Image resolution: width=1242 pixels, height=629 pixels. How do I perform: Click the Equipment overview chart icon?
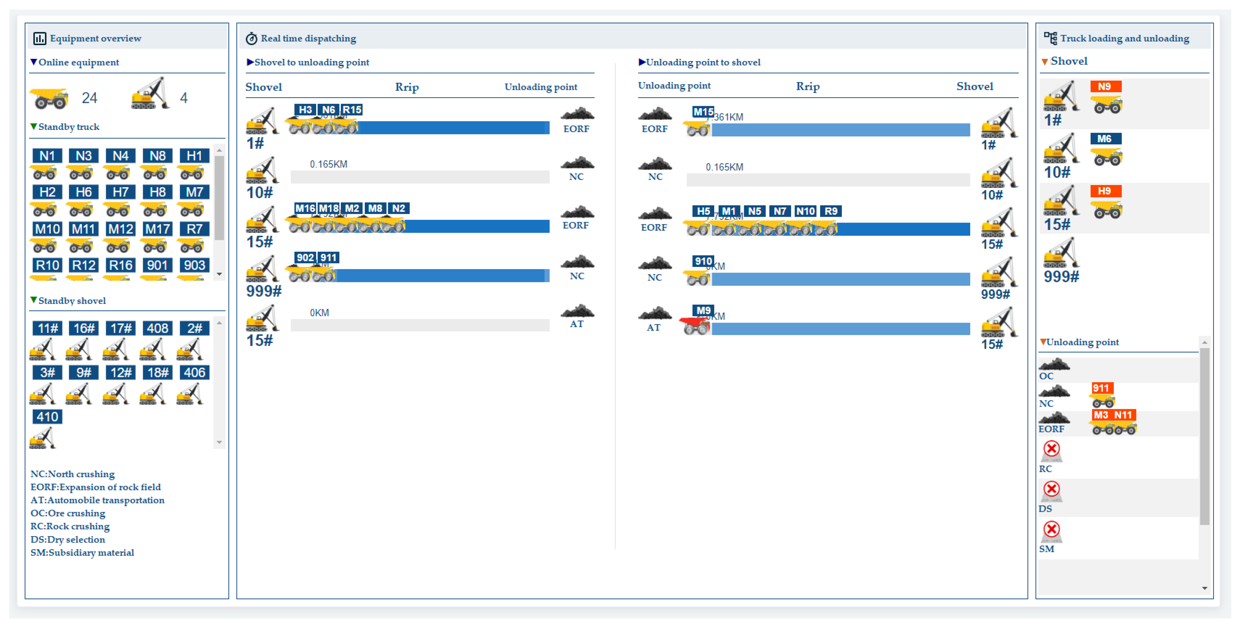40,38
